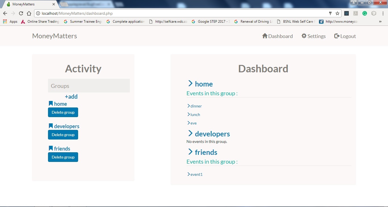The image size is (388, 207).
Task: View site information icon in address bar
Action: tap(38, 13)
